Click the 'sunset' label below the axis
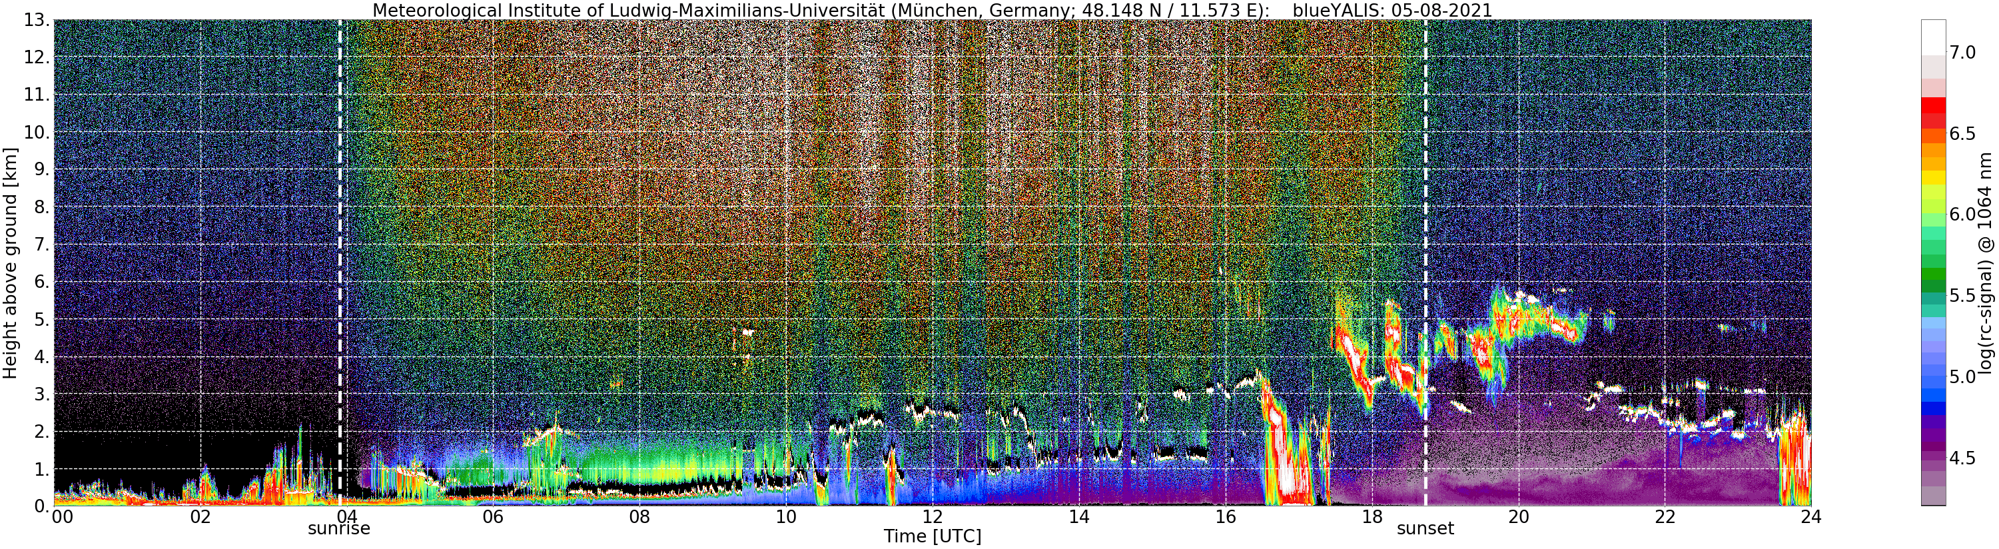The image size is (1999, 549). point(1425,529)
